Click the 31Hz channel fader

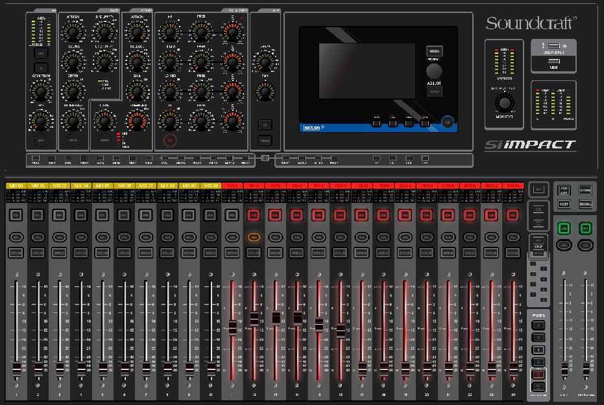[232, 327]
